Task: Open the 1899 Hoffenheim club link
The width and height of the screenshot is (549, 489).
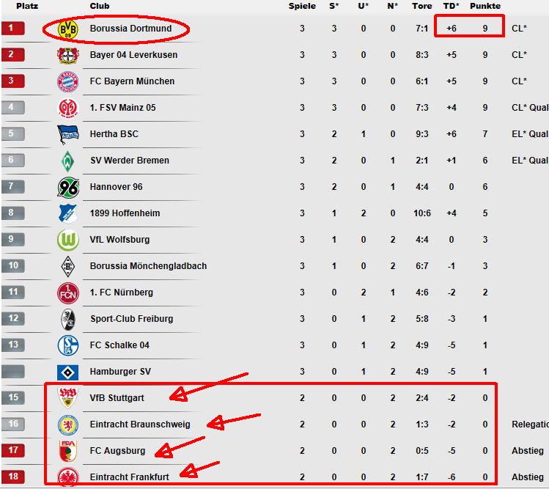Action: pos(125,213)
